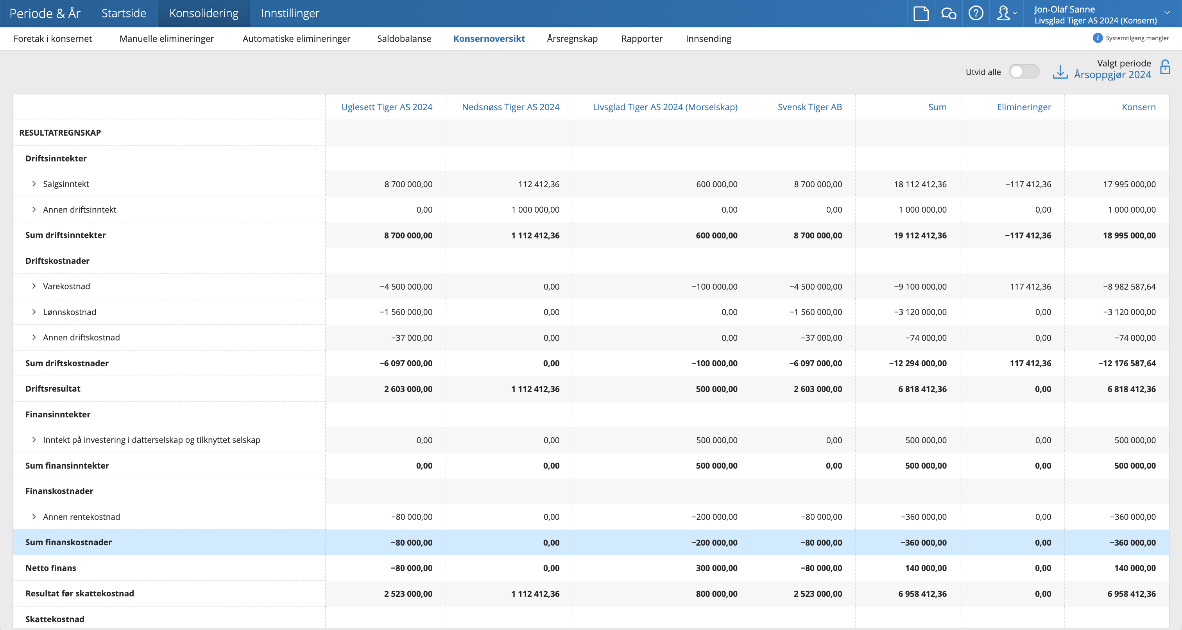Screen dimensions: 1182x630
Task: Expand the Annen driftskostnad row
Action: tap(34, 337)
